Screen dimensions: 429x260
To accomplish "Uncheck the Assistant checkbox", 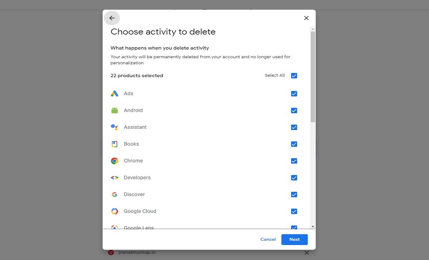I will click(294, 127).
